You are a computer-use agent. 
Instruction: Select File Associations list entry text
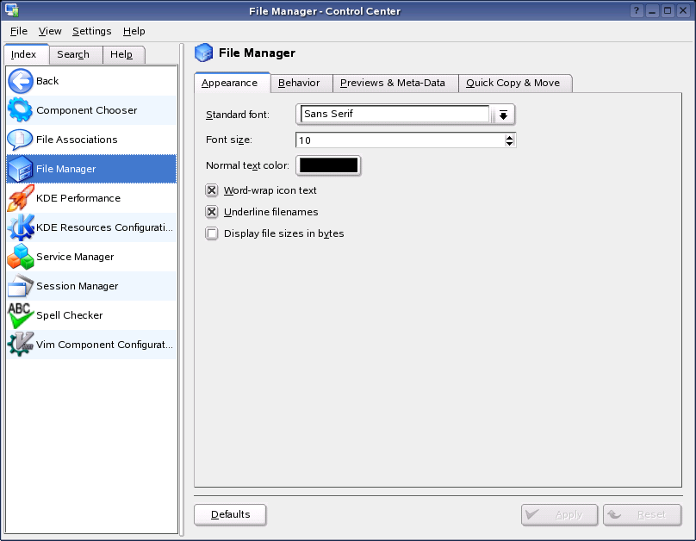(x=77, y=140)
